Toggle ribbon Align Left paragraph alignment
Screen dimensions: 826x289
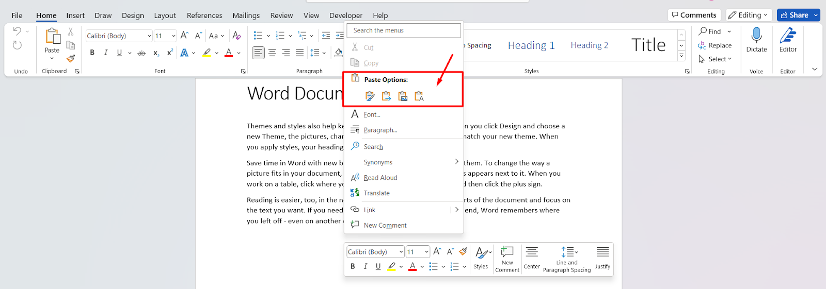pos(258,53)
